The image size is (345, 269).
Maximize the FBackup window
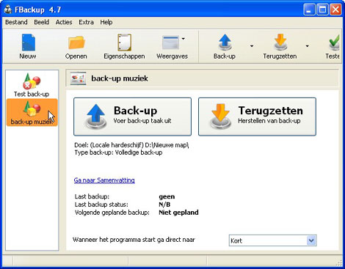point(322,10)
